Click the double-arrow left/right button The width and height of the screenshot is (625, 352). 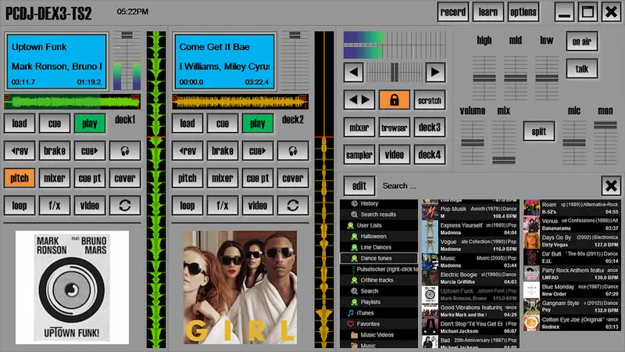[359, 100]
